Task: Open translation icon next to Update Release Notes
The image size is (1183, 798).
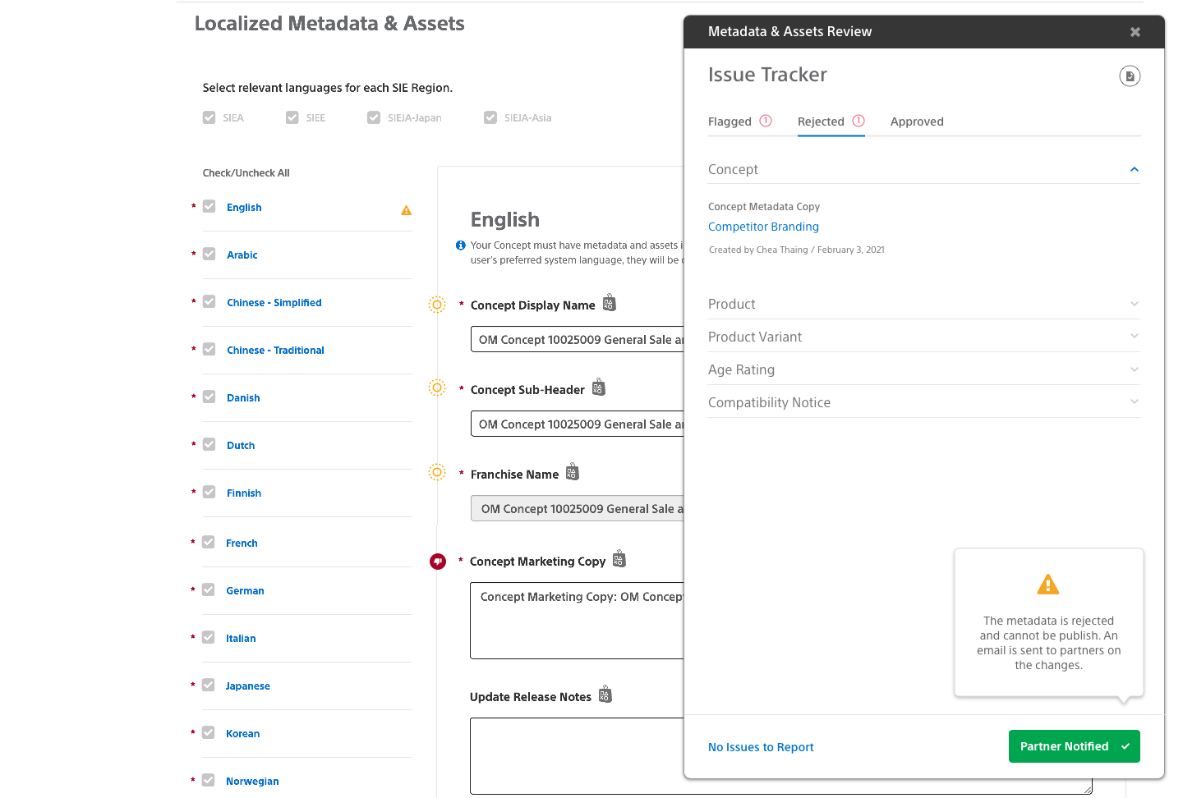Action: tap(605, 695)
